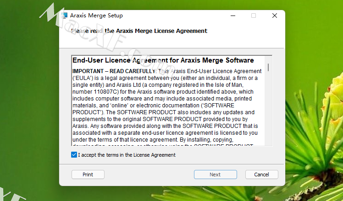The height and width of the screenshot is (201, 343).
Task: Minimize the Araxis Merge Setup window
Action: pos(233,16)
